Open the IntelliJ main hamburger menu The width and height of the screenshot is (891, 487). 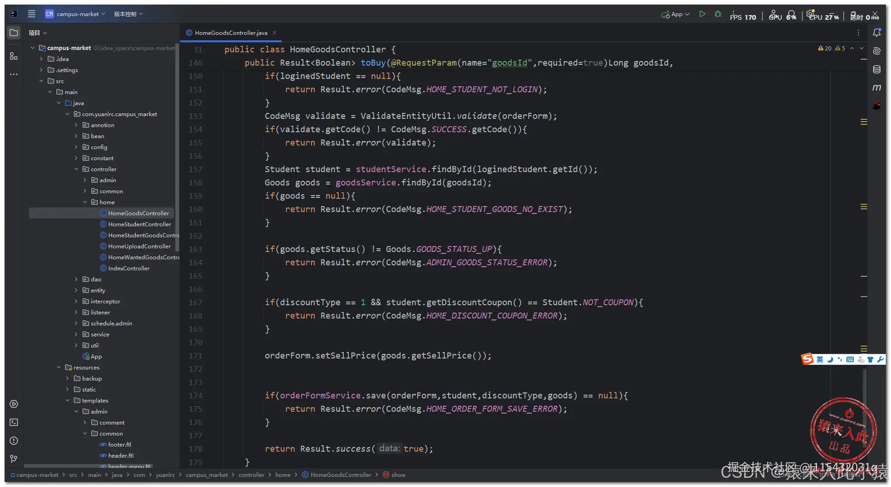(32, 14)
